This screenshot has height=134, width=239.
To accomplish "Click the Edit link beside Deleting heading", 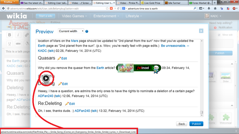I will tap(63, 84).
